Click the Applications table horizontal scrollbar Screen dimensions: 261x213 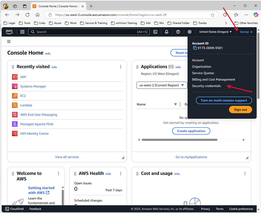[x=179, y=140]
